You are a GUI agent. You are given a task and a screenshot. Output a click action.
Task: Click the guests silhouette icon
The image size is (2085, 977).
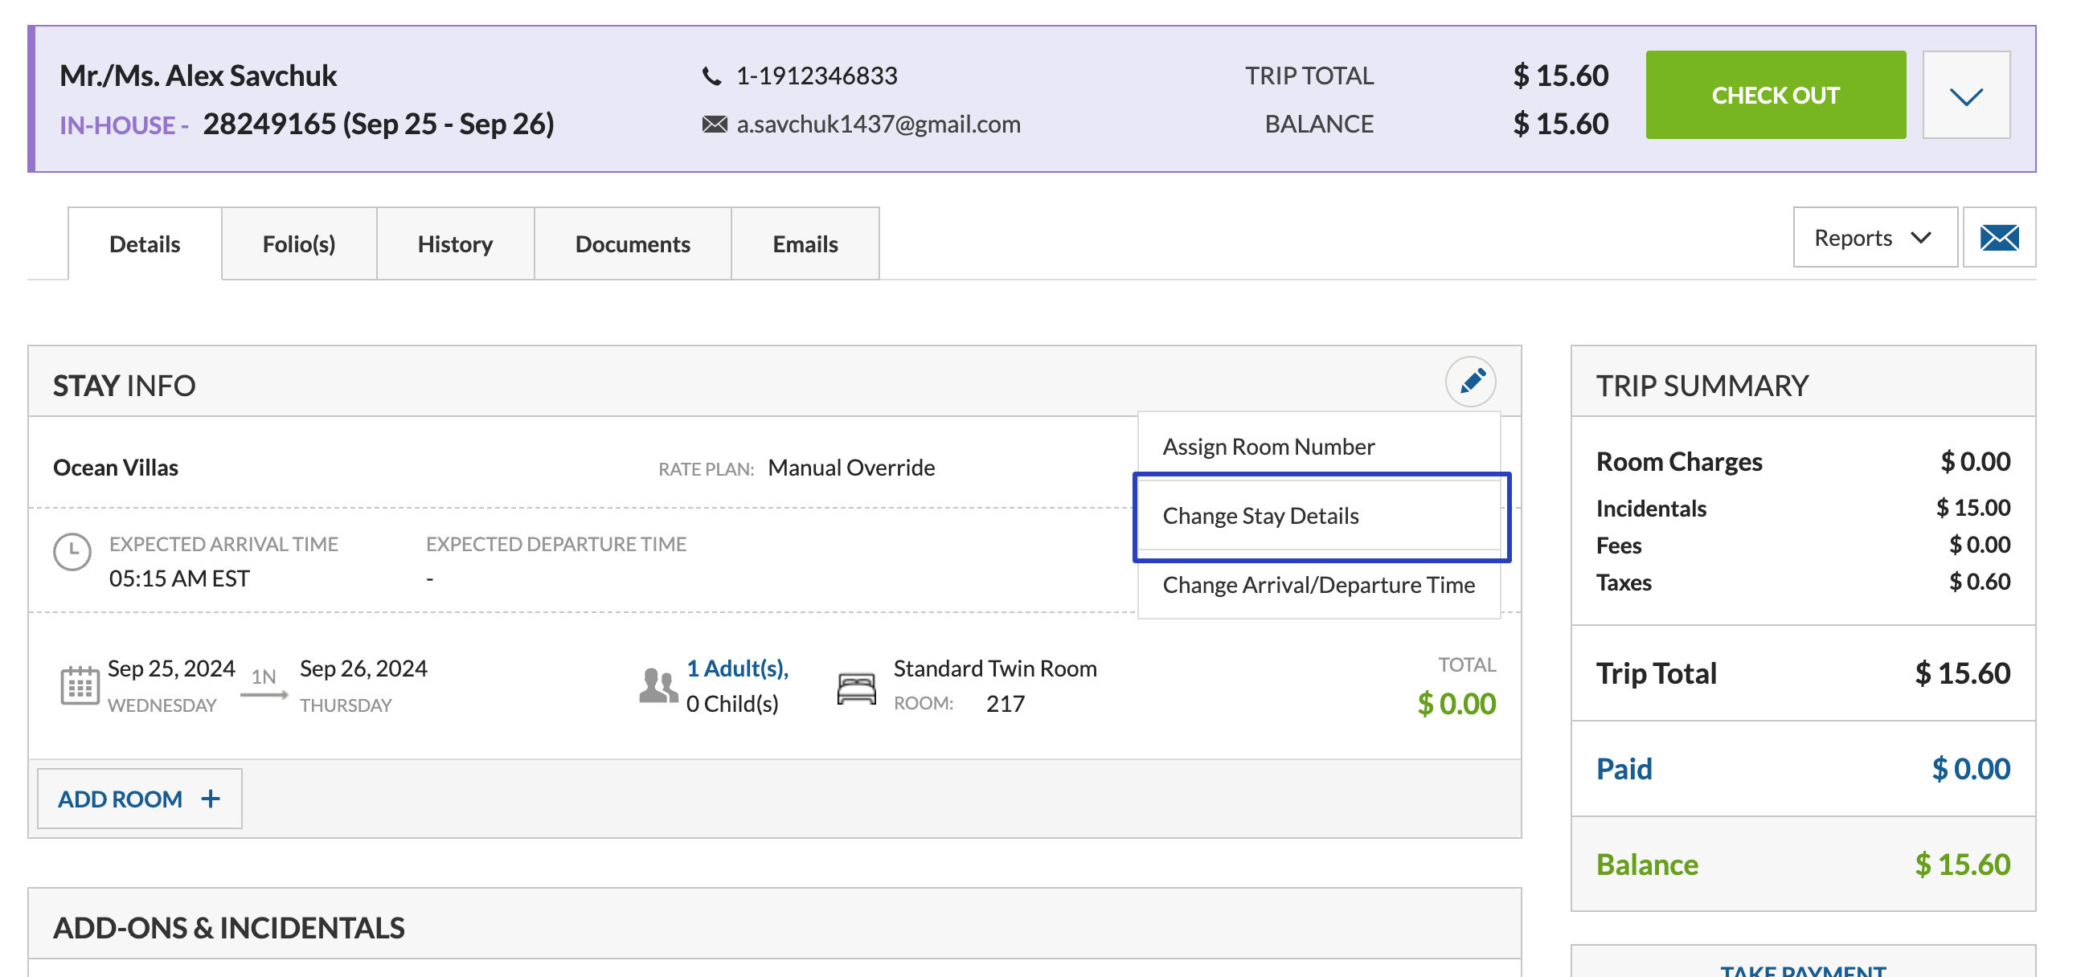coord(657,685)
